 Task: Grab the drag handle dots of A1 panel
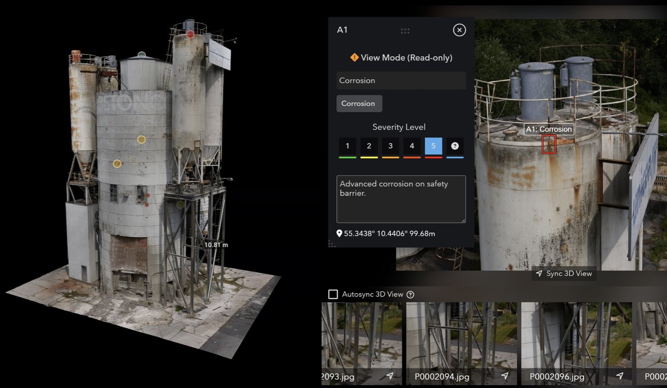click(405, 31)
